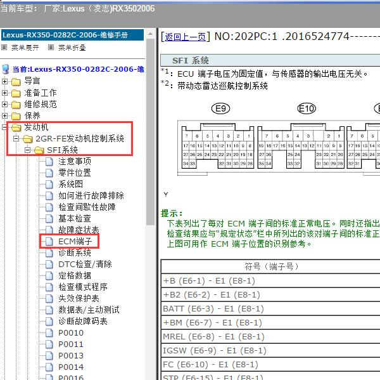
Task: Select 准备工作 in the tree
Action: [41, 93]
